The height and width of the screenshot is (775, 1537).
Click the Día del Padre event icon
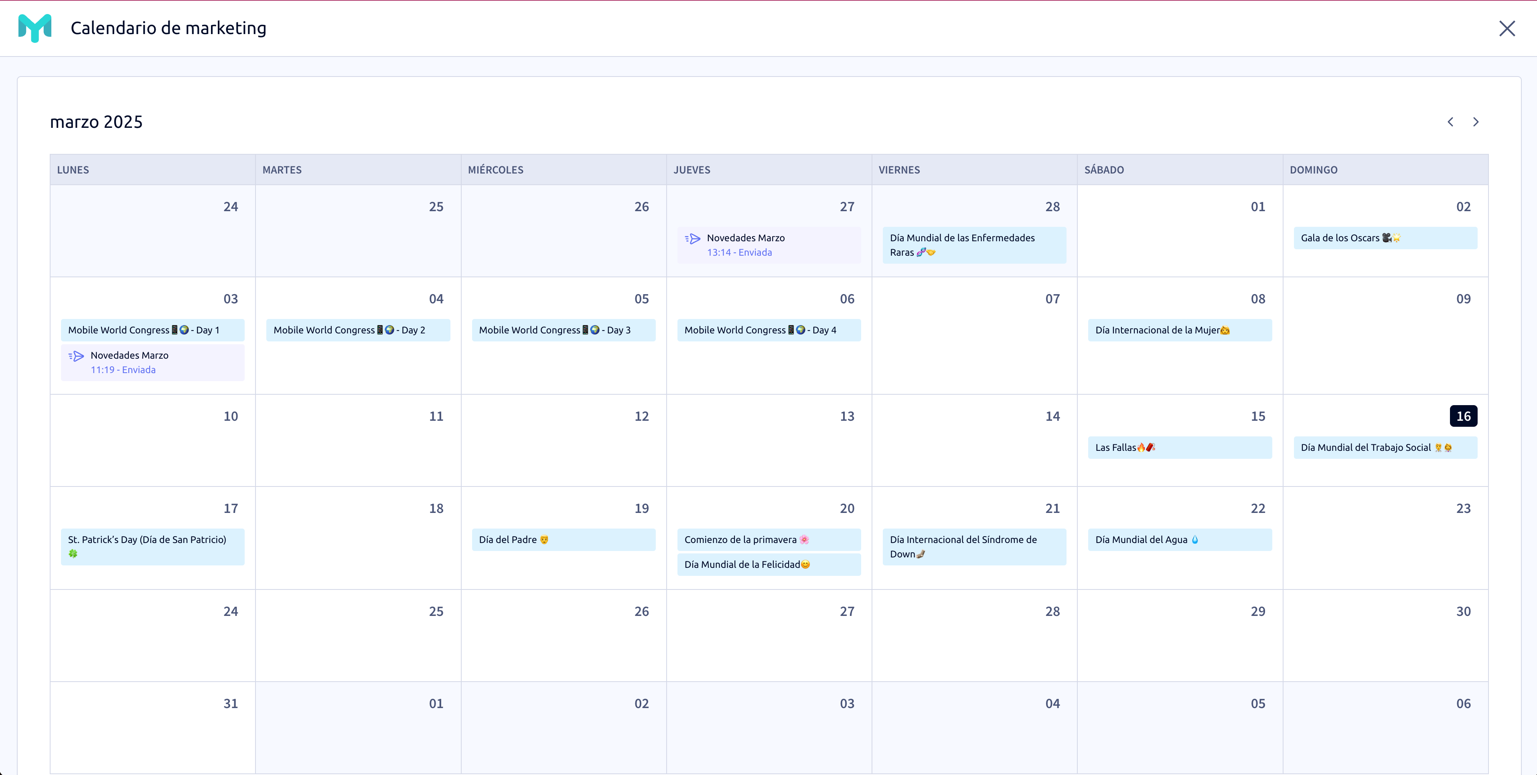543,540
